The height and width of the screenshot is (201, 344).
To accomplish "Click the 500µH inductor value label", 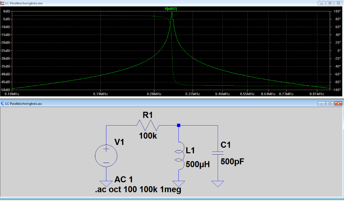I will click(x=198, y=164).
